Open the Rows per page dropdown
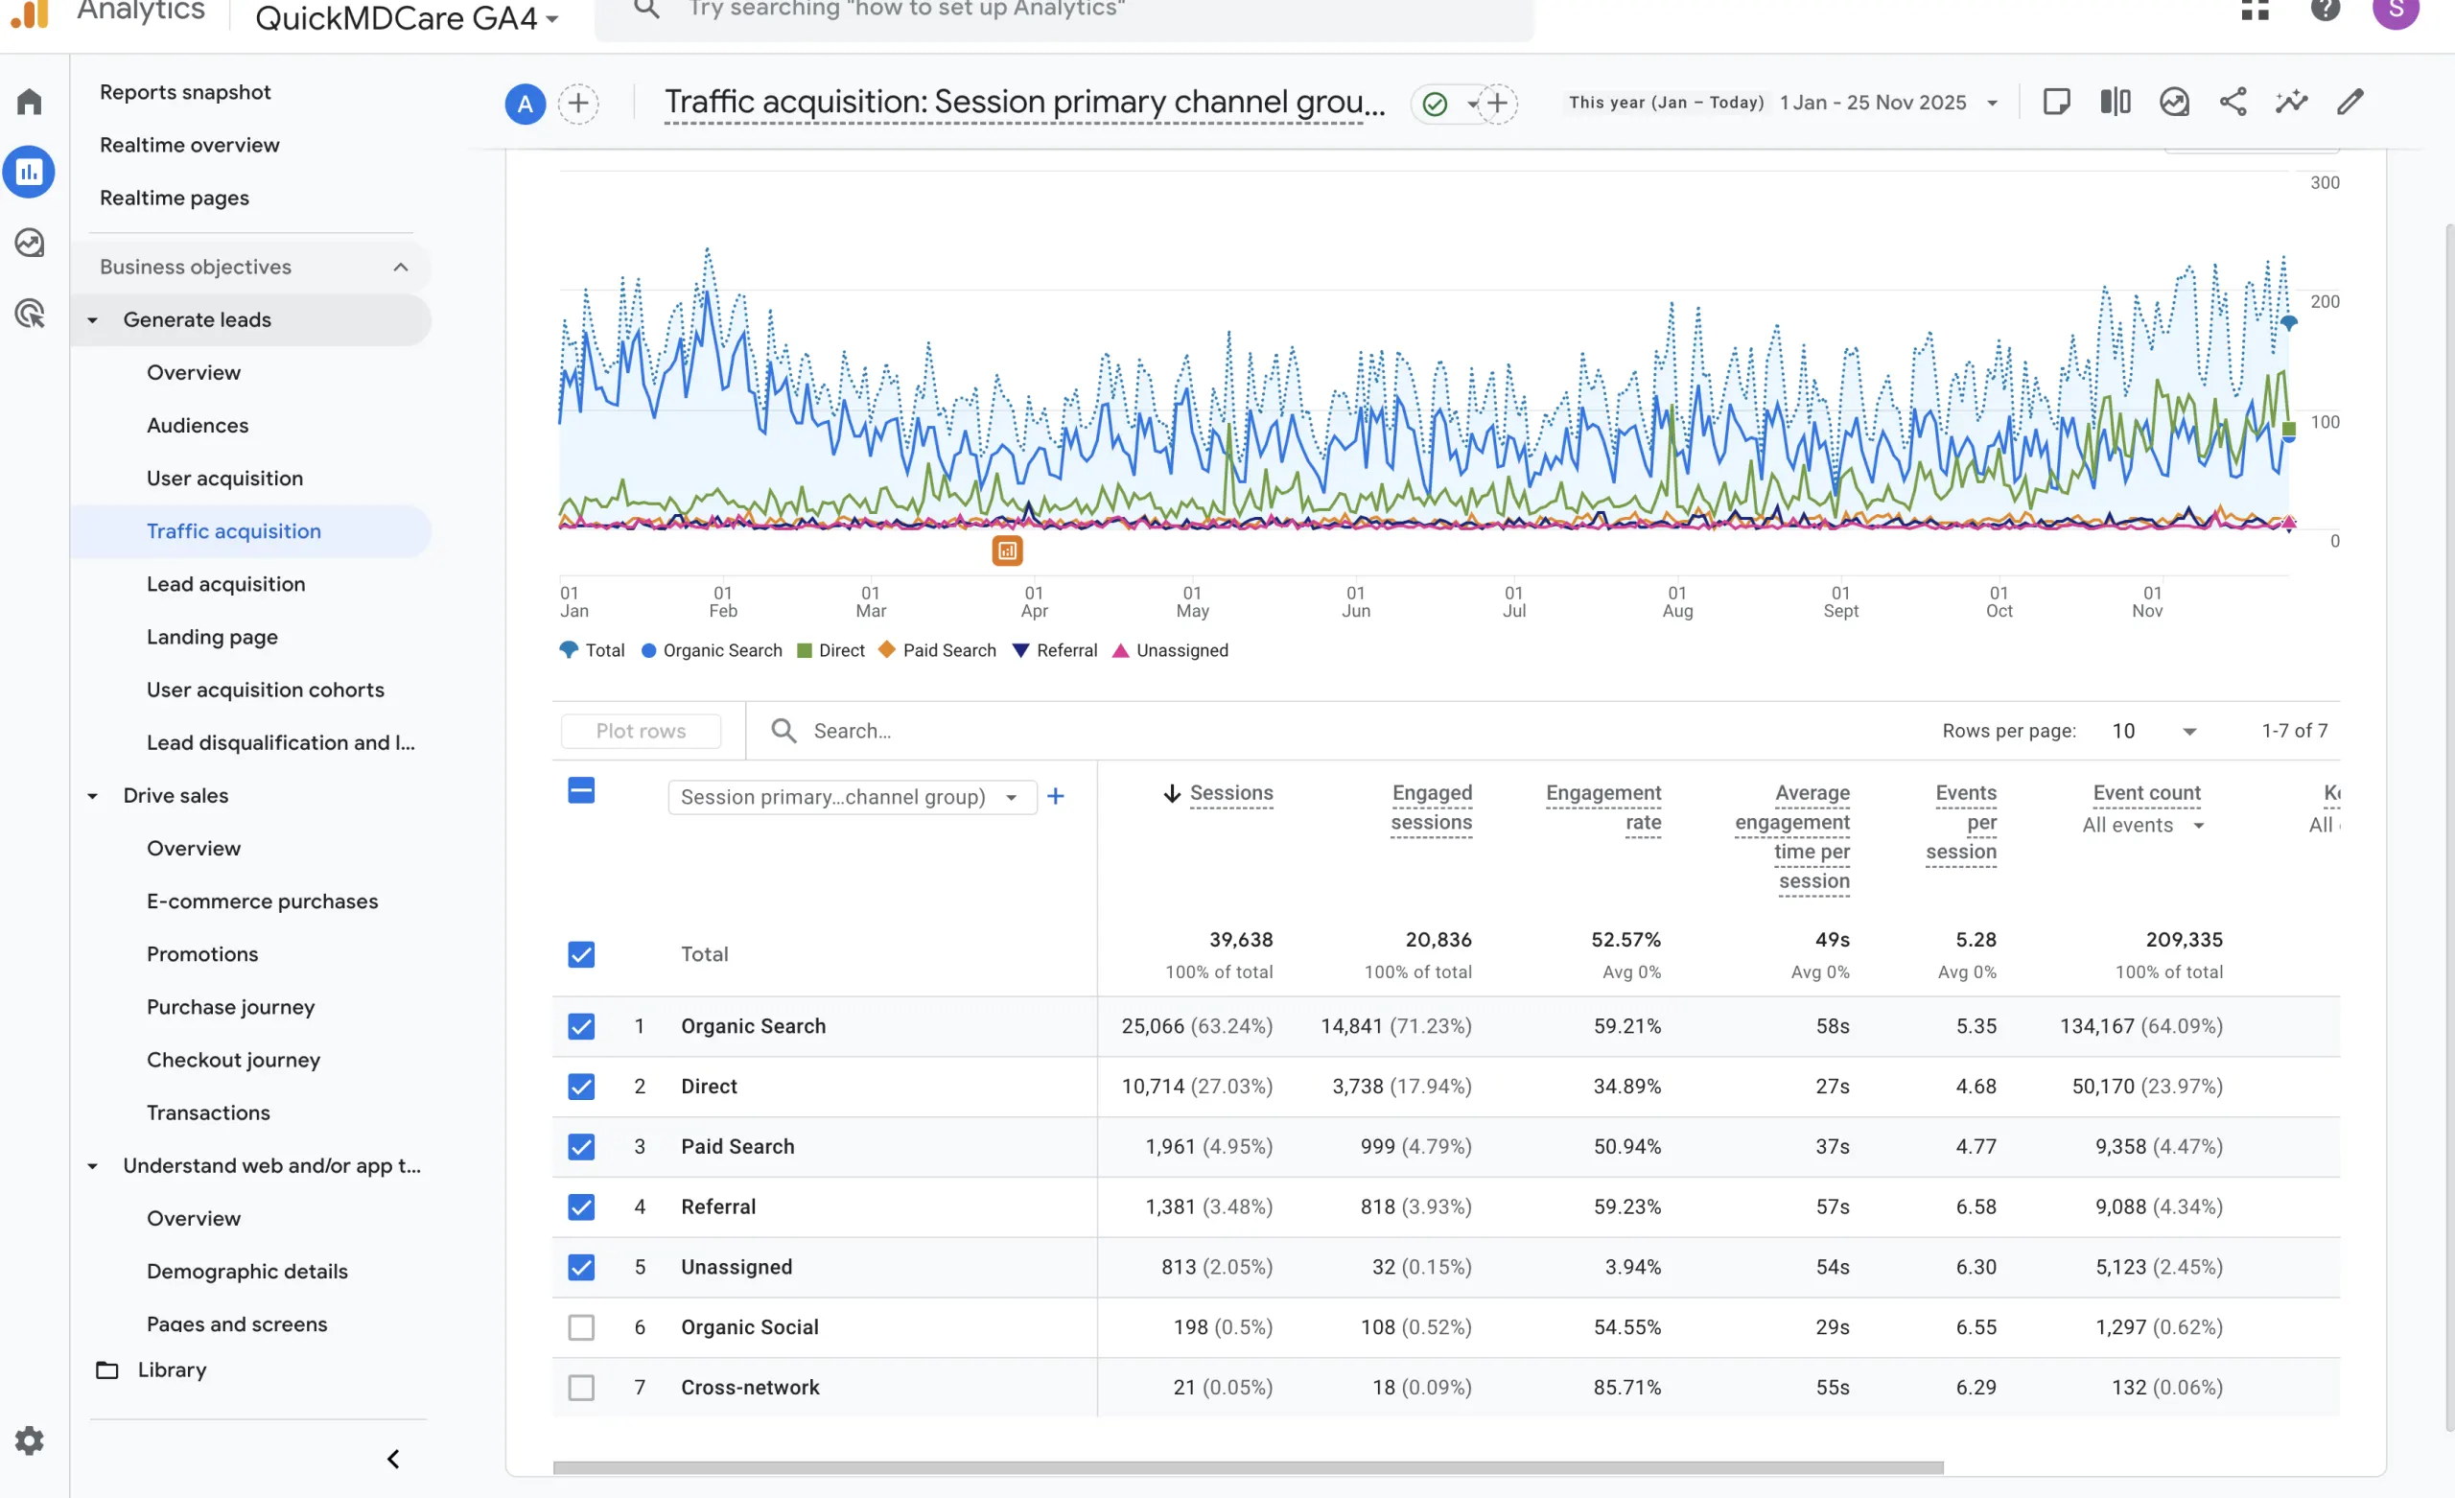The height and width of the screenshot is (1498, 2455). (2155, 731)
